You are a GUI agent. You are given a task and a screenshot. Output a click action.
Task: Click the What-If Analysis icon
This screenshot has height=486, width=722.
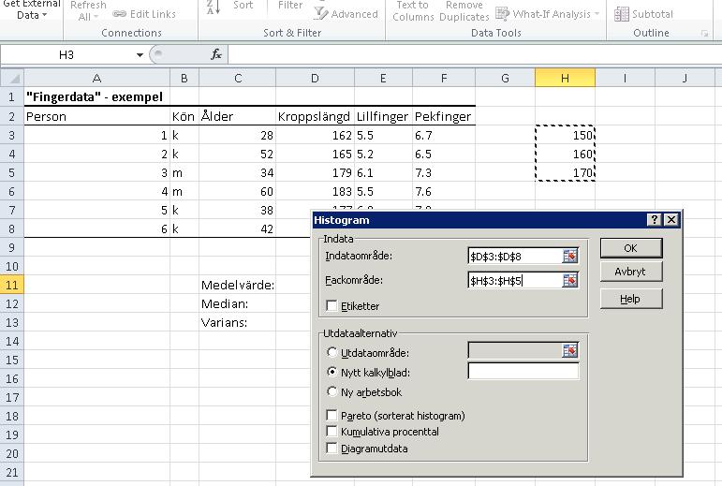pos(502,14)
